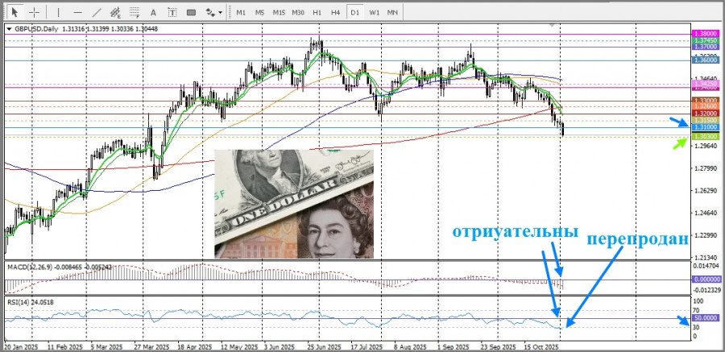Click the 1.33000 brown price label
The width and height of the screenshot is (725, 352).
(706, 101)
